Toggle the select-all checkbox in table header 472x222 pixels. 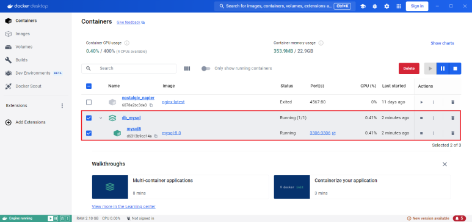(x=89, y=86)
